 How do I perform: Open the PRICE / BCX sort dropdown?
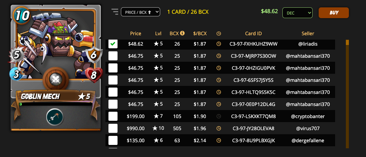(140, 12)
